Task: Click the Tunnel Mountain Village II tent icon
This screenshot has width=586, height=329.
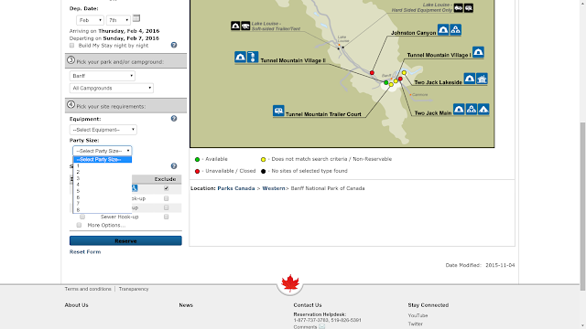Action: 240,57
